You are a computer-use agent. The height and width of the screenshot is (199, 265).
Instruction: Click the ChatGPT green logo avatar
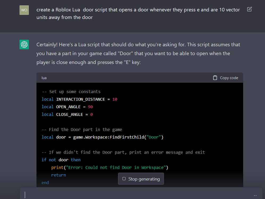(24, 45)
